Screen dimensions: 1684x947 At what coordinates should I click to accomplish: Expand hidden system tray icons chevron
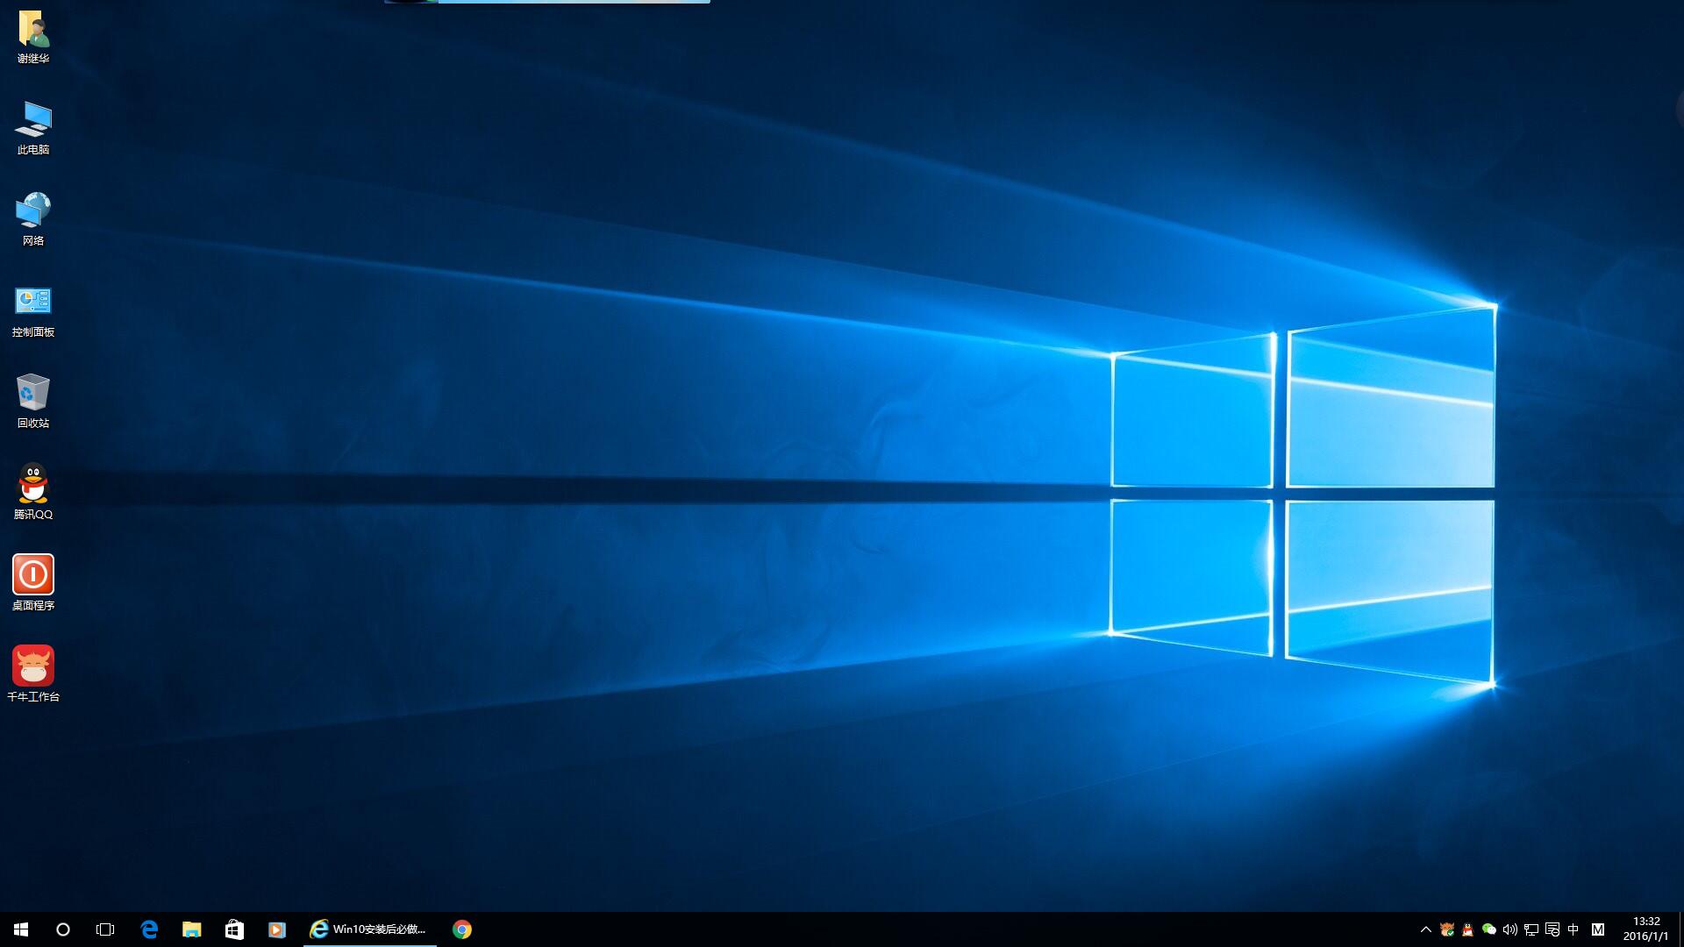1425,929
